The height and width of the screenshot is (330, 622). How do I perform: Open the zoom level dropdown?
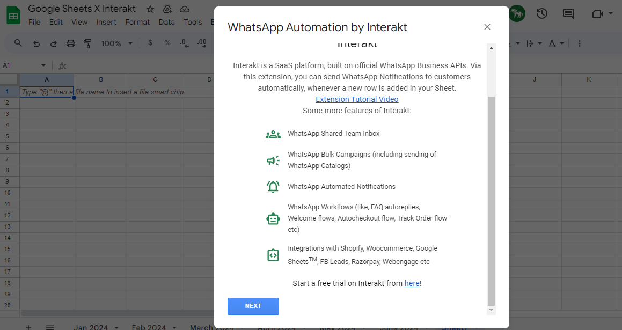click(x=116, y=43)
